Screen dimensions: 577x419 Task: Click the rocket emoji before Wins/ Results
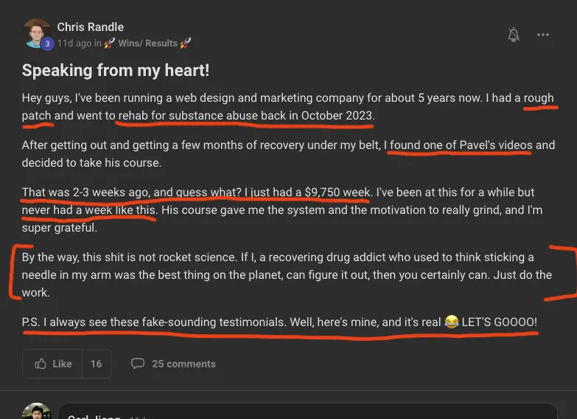pos(109,44)
